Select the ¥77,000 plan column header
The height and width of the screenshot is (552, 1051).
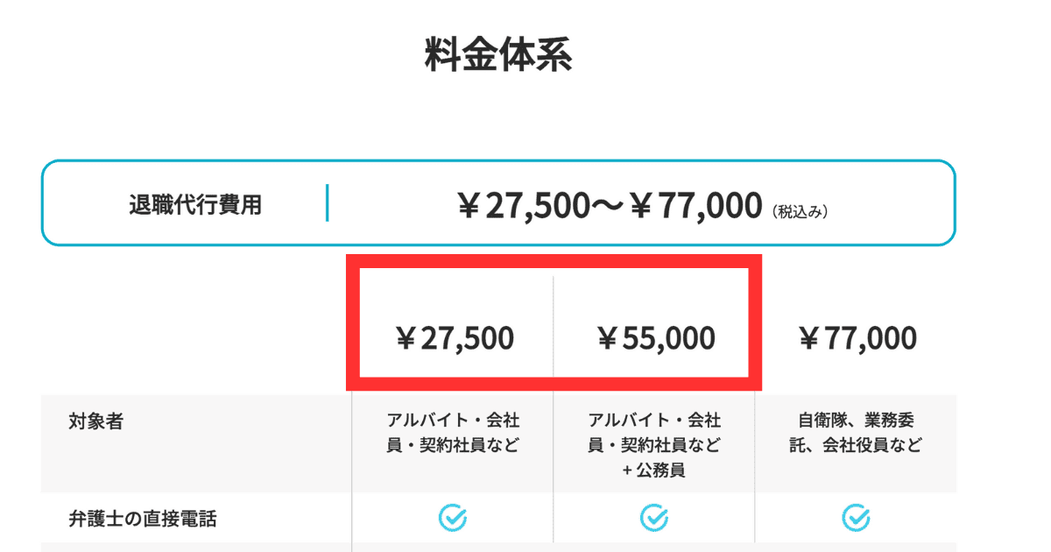[856, 338]
